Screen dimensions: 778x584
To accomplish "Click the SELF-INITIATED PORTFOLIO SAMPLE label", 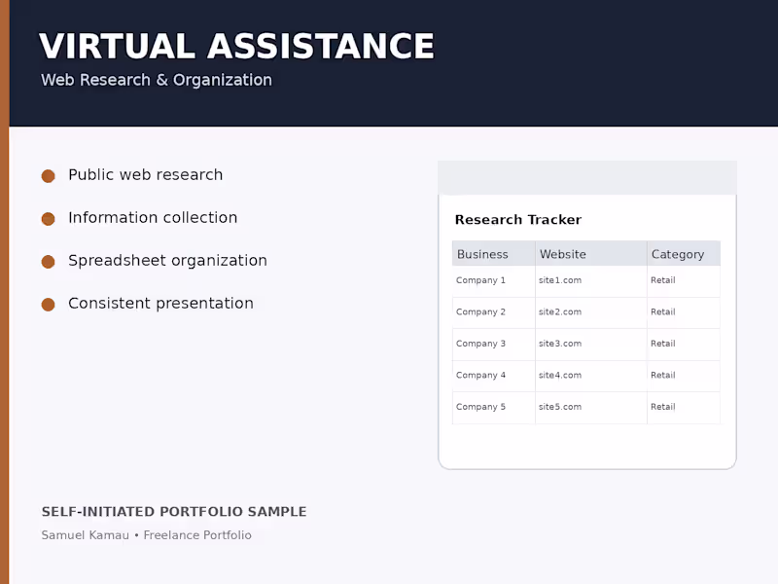I will [x=174, y=512].
